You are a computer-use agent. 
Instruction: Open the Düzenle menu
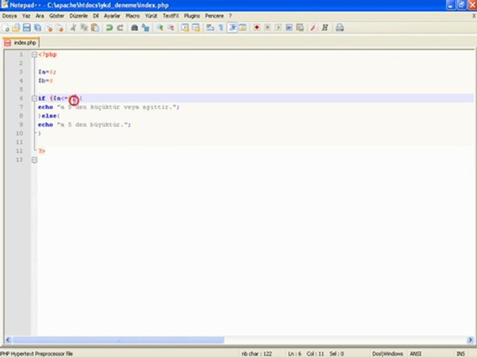tap(79, 16)
